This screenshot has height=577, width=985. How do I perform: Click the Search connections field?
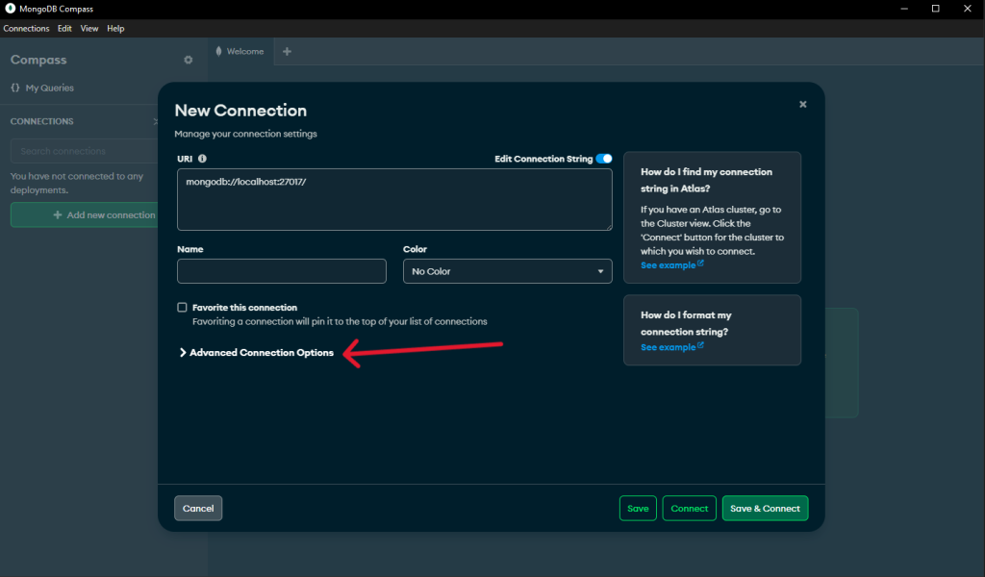(85, 151)
